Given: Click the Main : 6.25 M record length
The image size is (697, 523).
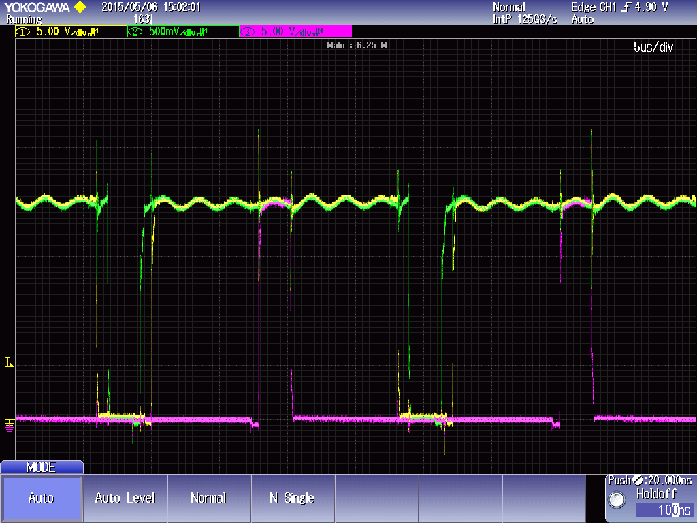Looking at the screenshot, I should click(357, 45).
